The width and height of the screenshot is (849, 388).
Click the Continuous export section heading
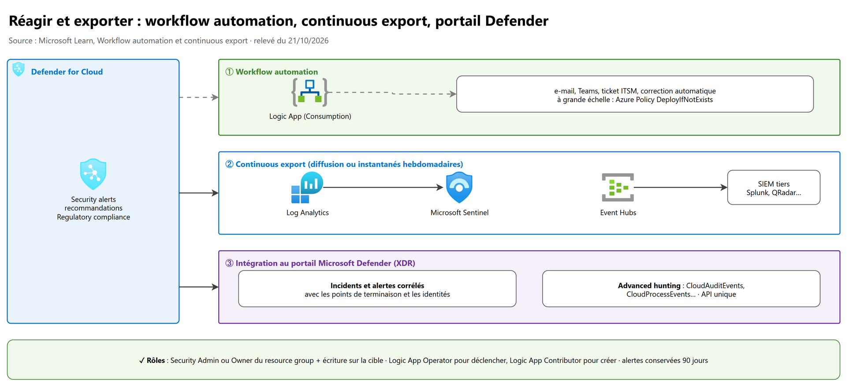pos(344,164)
